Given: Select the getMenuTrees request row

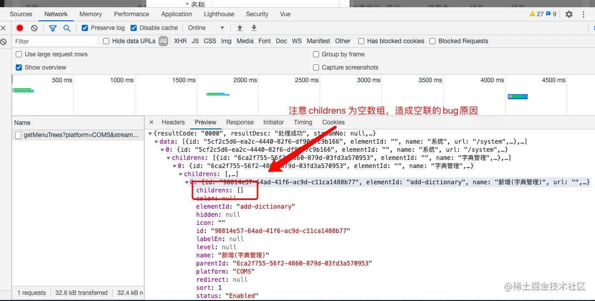Looking at the screenshot, I should tap(78, 135).
